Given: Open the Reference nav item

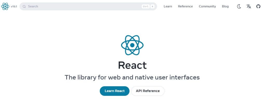Looking at the screenshot, I should click(185, 6).
